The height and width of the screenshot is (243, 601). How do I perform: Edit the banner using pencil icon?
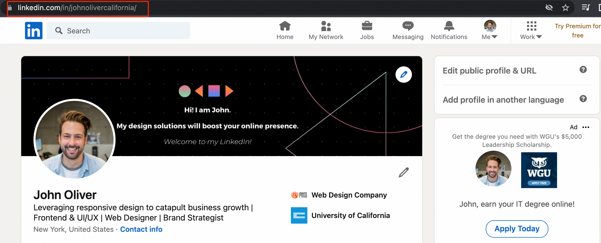pos(404,74)
